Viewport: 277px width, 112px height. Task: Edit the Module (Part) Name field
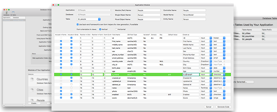coord(149,10)
